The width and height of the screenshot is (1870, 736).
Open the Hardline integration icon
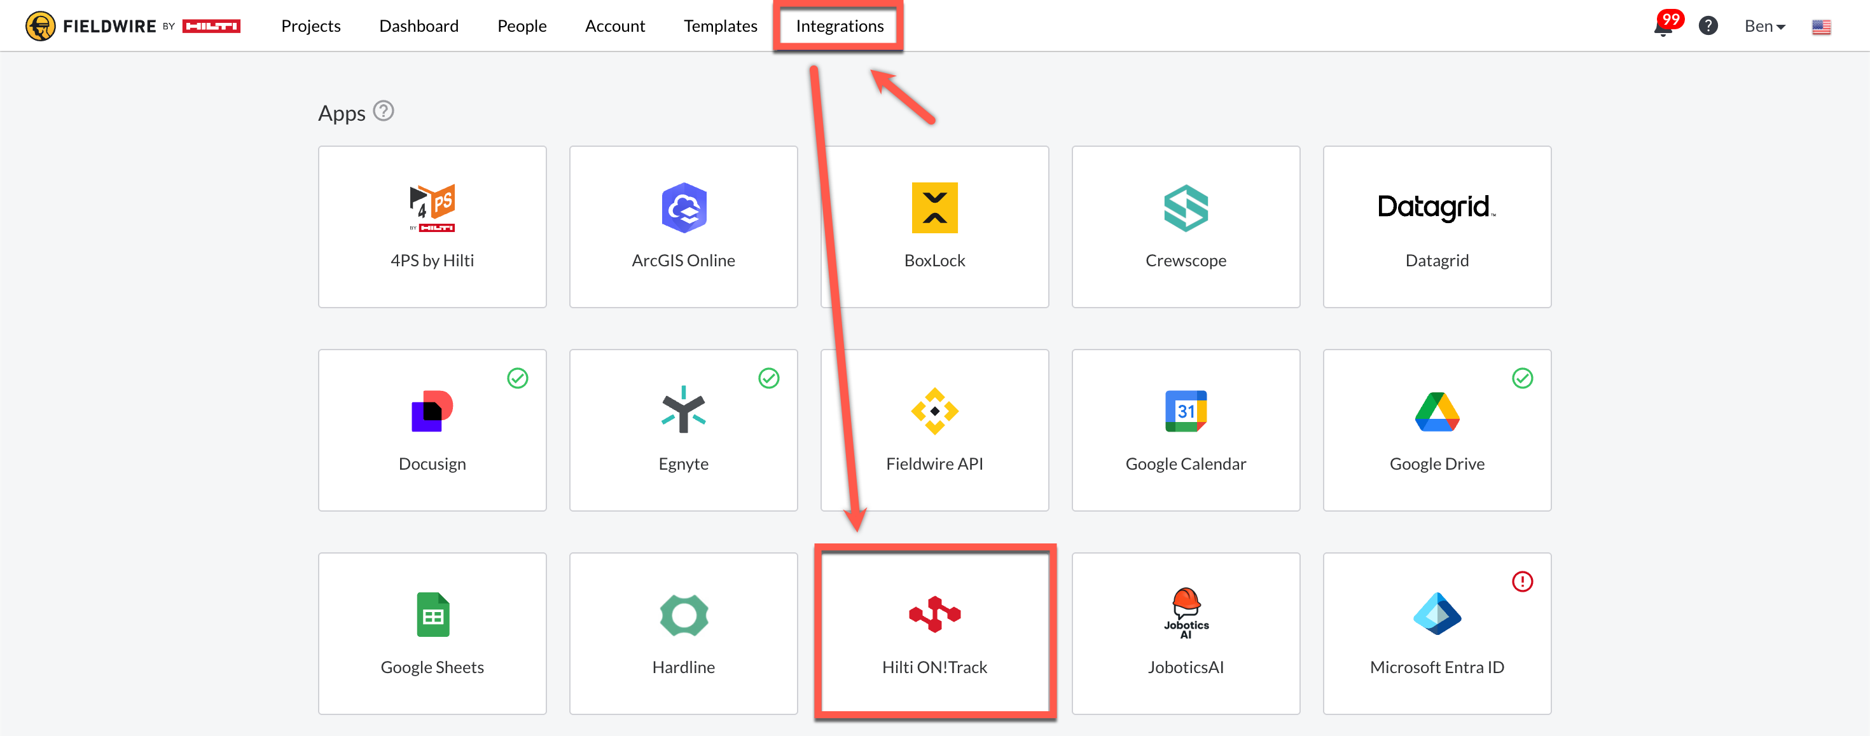point(683,614)
